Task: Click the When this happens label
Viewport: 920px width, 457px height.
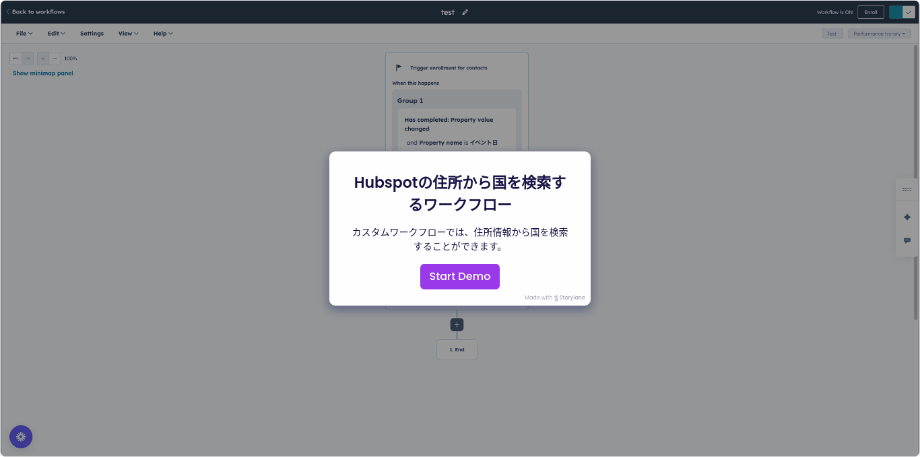Action: (x=416, y=83)
